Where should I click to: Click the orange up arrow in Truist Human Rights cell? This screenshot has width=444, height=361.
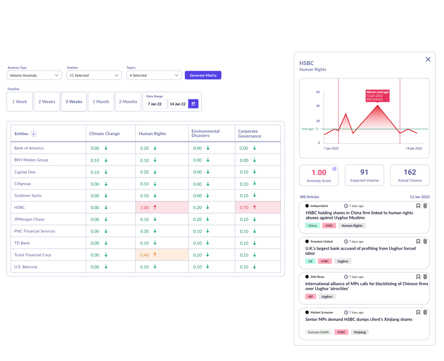(155, 255)
